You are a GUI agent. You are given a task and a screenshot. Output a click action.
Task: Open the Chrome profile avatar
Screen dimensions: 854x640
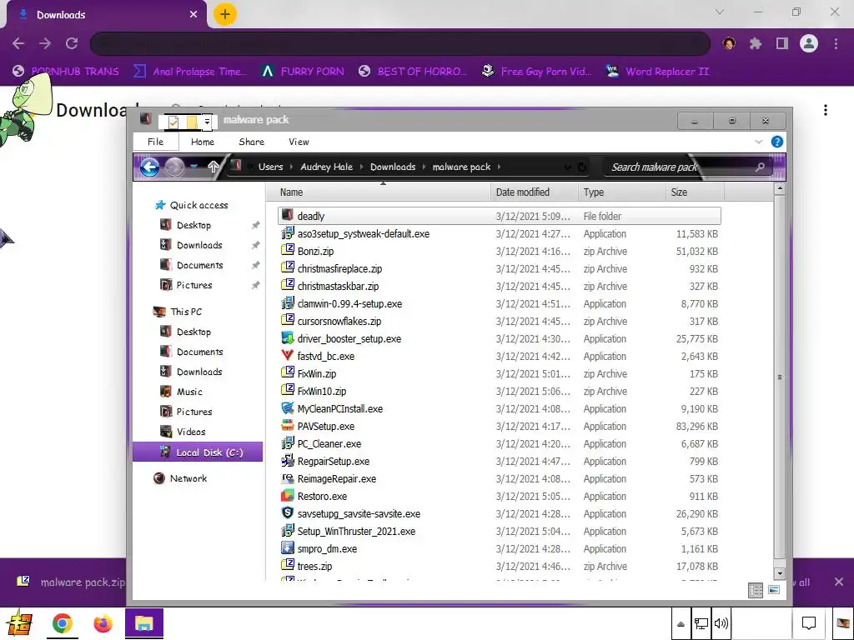click(x=809, y=43)
